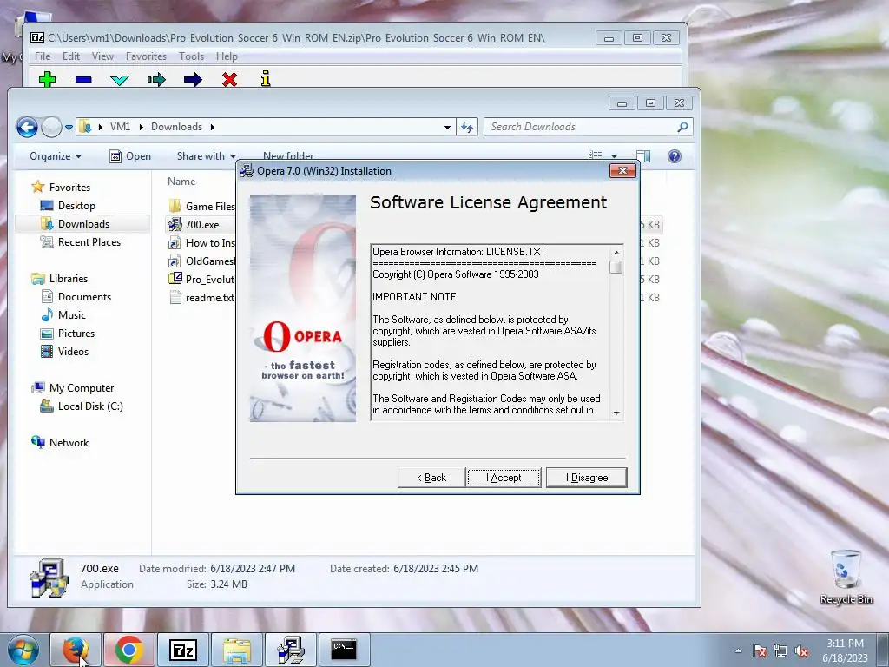Click the blue minus Extract icon in 7-Zip
This screenshot has height=667, width=889.
coord(83,79)
